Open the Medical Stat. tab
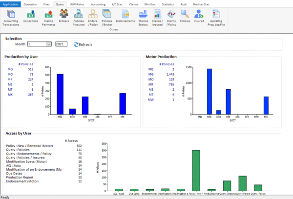 202,3
